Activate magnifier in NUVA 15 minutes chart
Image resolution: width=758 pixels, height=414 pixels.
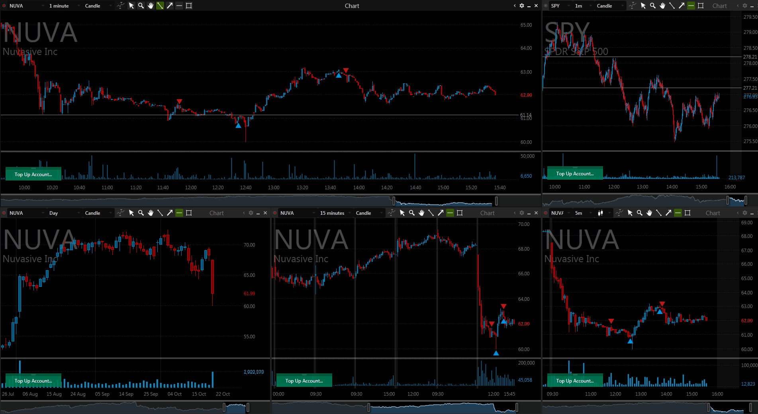412,213
